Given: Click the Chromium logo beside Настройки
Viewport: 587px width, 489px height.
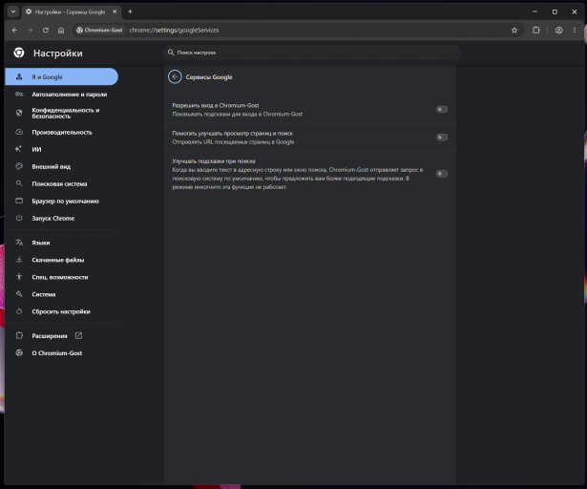Looking at the screenshot, I should pyautogui.click(x=19, y=53).
